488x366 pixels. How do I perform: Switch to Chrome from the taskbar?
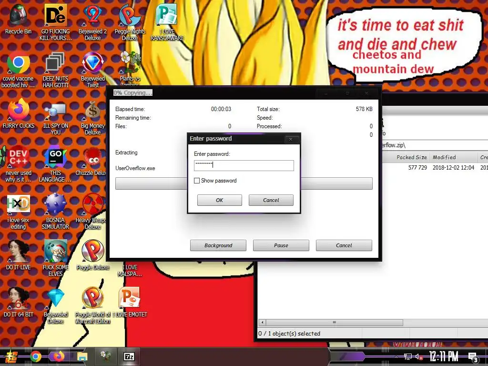click(35, 356)
